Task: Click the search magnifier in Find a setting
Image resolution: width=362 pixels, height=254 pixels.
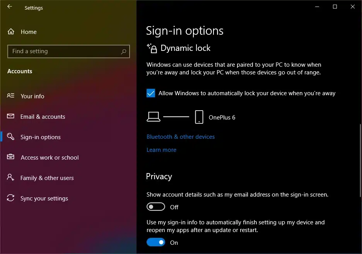Action: [123, 51]
